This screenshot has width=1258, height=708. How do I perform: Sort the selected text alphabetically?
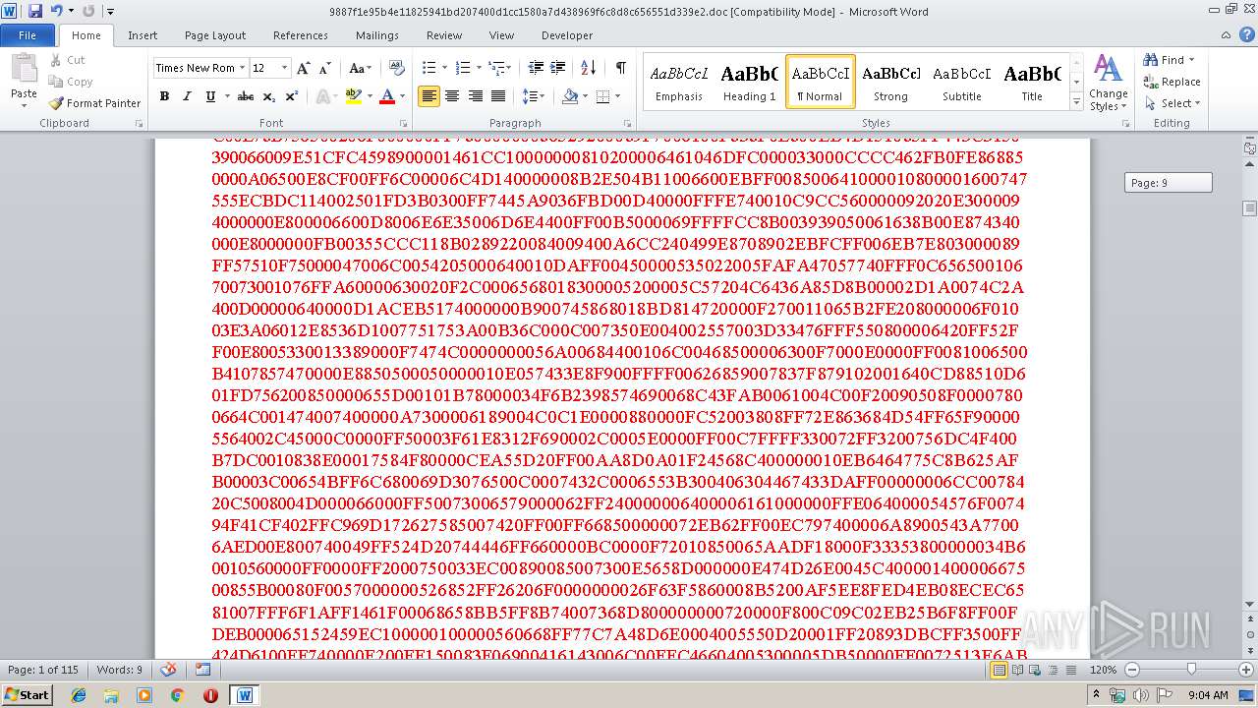(589, 68)
